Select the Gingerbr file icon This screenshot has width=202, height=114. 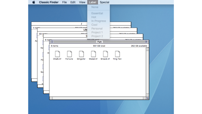[81, 54]
